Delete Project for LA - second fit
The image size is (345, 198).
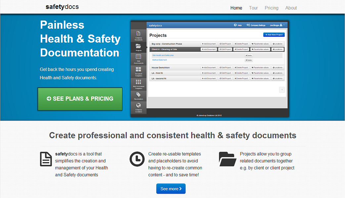pyautogui.click(x=241, y=79)
